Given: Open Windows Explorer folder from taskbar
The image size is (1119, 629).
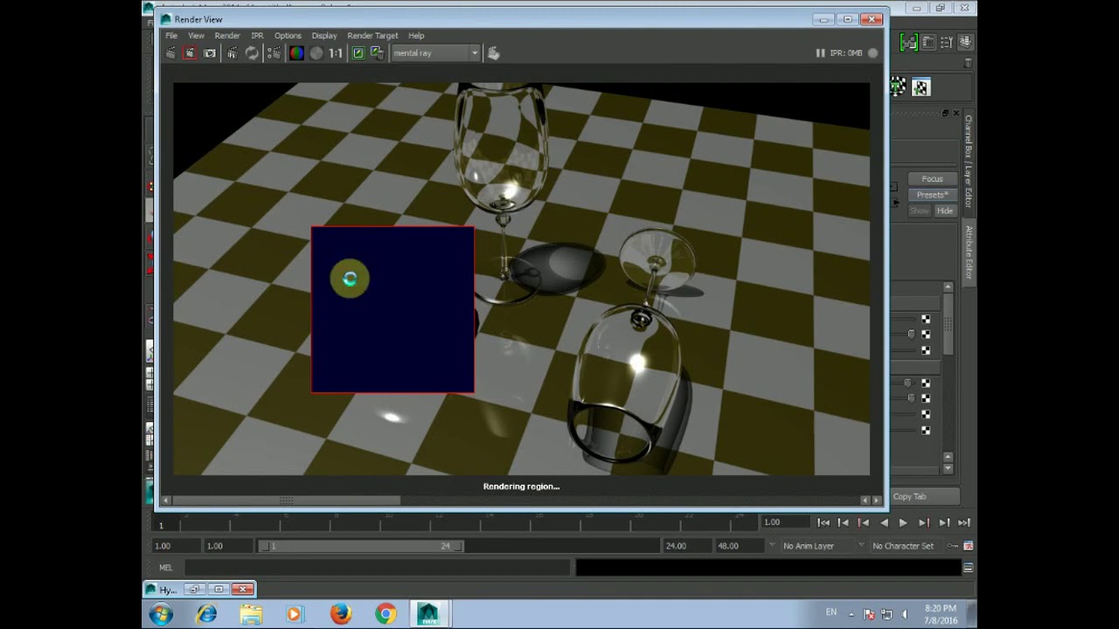Looking at the screenshot, I should (x=251, y=614).
